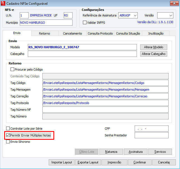Confirm with the Confirmar button
The height and width of the screenshot is (169, 180).
(140, 162)
